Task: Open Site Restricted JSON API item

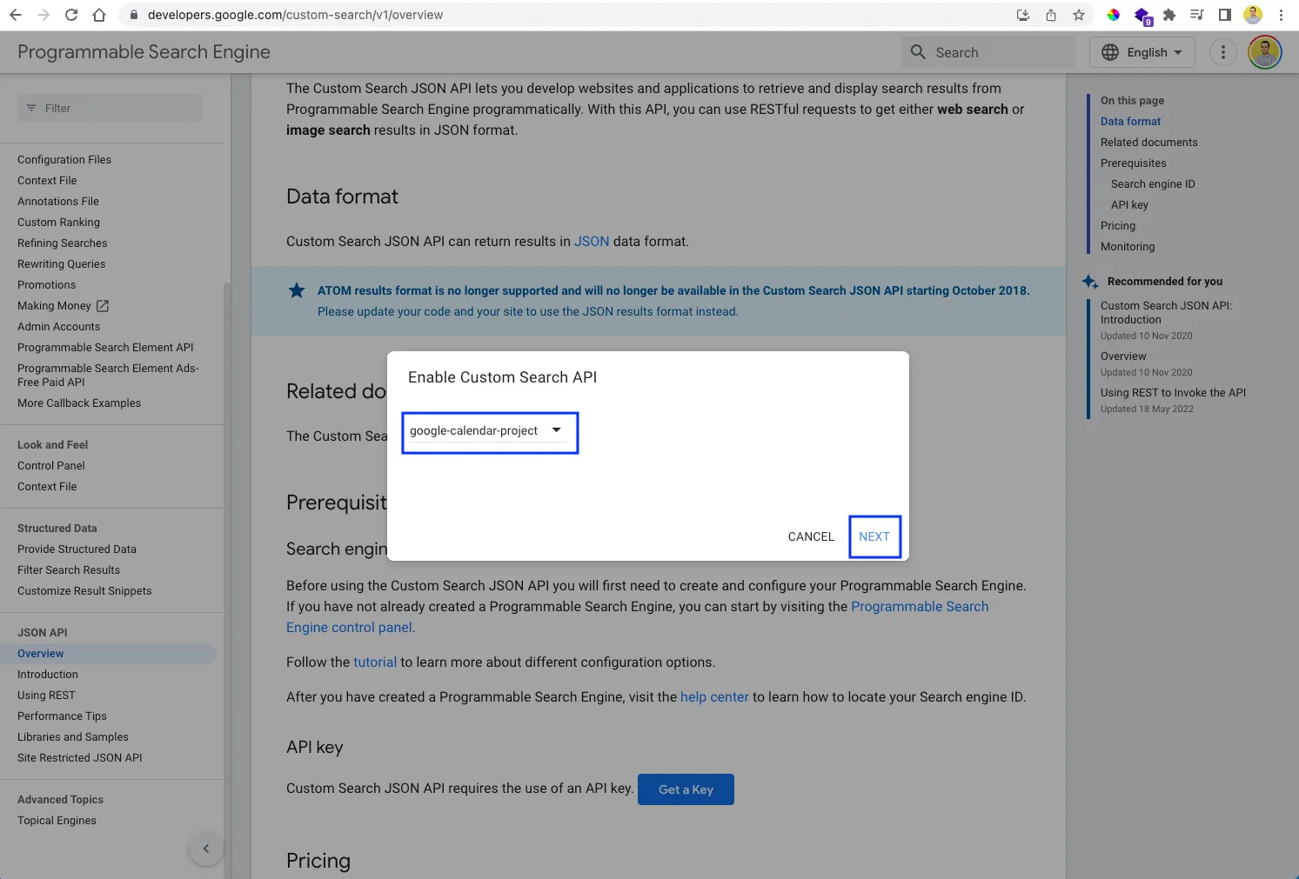Action: tap(80, 758)
